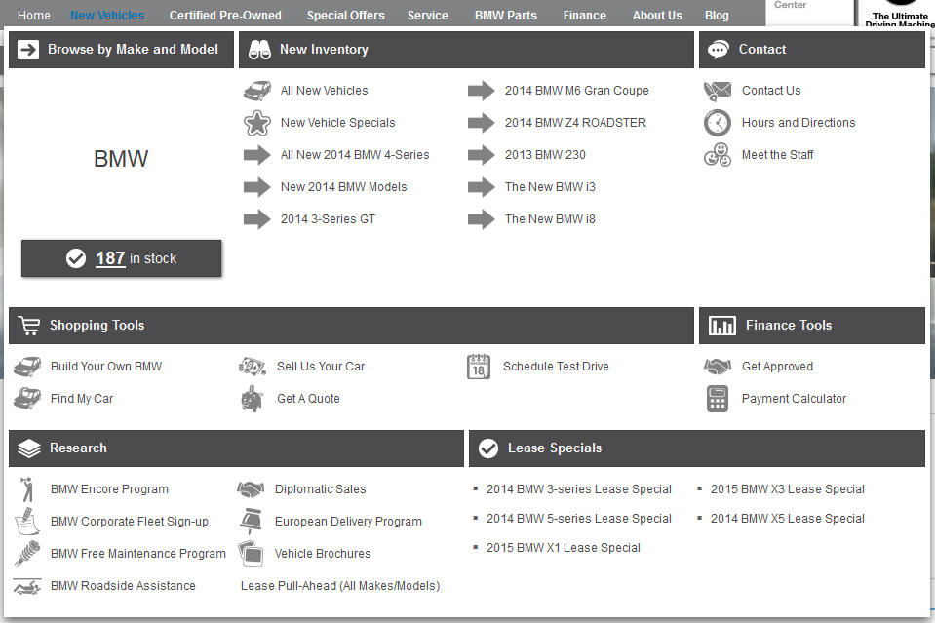Click the photos icon beside Vehicle Brochures
935x623 pixels.
click(251, 554)
